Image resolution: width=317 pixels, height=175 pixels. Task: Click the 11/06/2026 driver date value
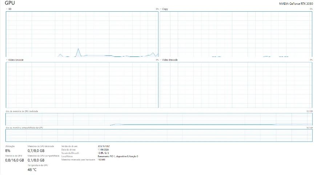click(x=103, y=149)
